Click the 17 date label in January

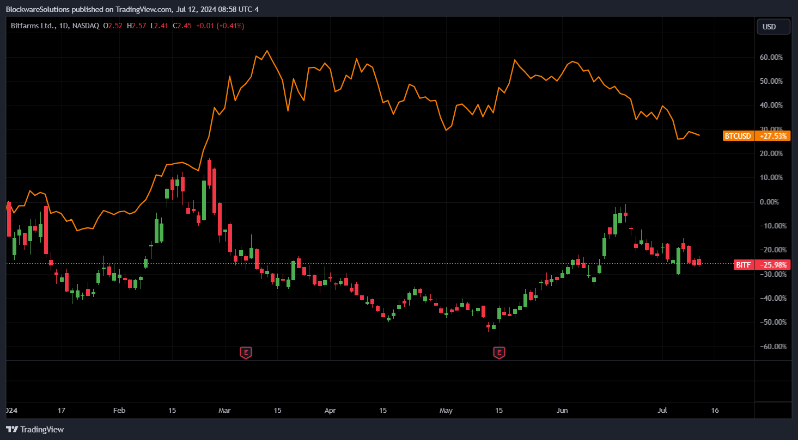click(x=61, y=410)
